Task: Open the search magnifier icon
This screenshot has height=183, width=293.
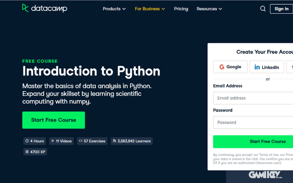Action: (263, 9)
